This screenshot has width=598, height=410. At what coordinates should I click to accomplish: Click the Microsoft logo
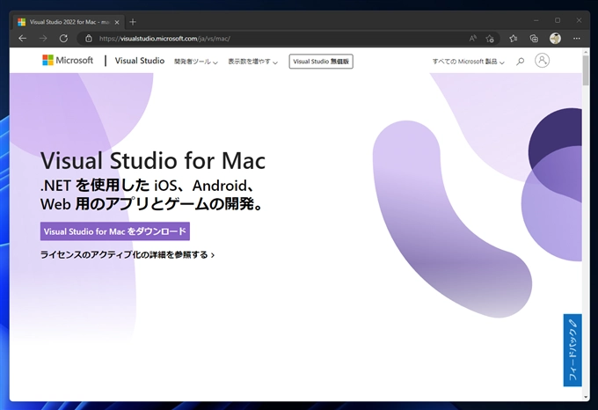point(68,60)
